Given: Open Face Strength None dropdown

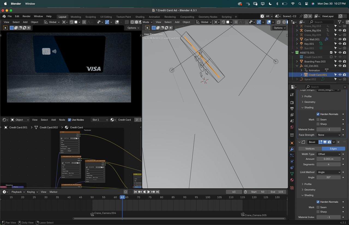Looking at the screenshot, I should (x=329, y=135).
